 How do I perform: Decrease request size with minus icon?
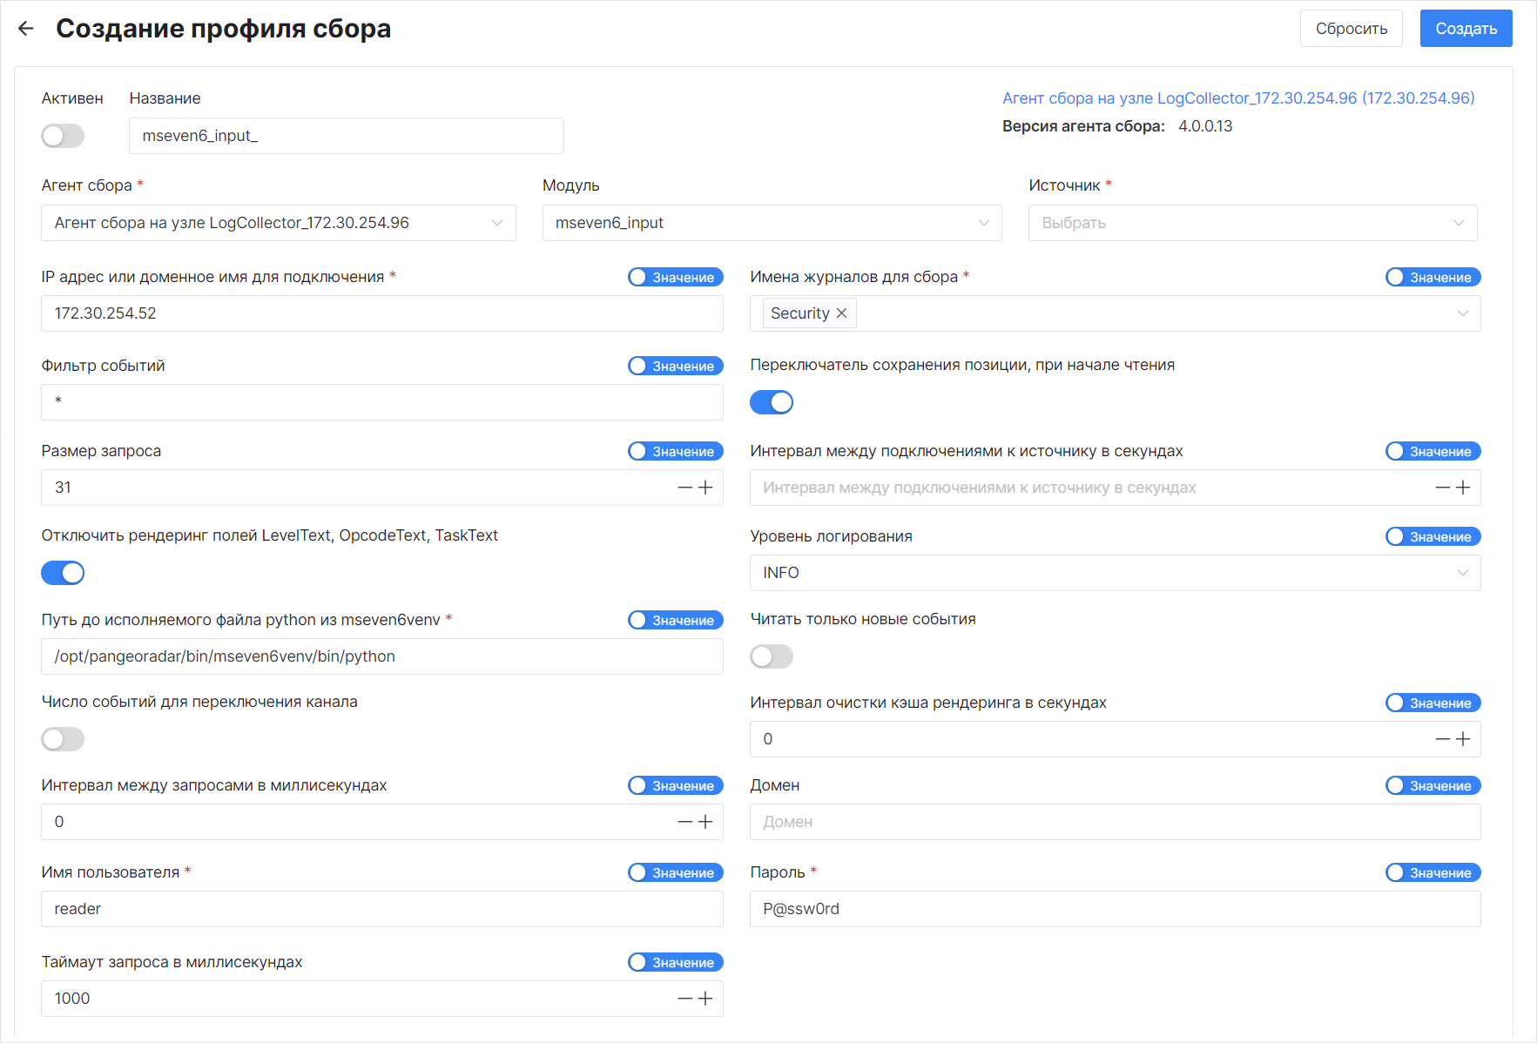click(685, 488)
